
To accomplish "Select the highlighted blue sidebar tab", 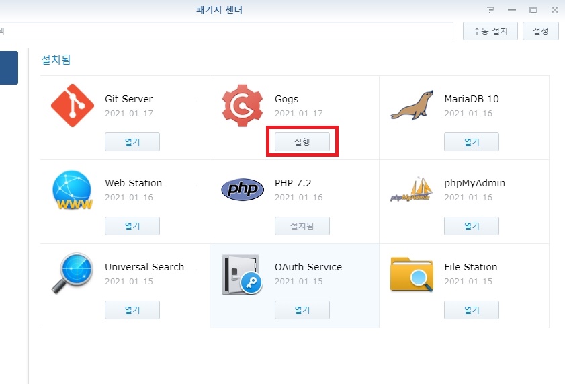I will [x=9, y=68].
